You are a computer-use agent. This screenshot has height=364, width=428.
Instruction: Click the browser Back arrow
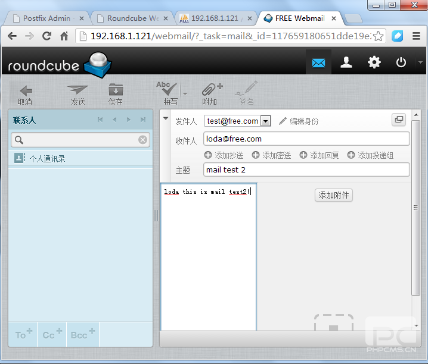13,36
